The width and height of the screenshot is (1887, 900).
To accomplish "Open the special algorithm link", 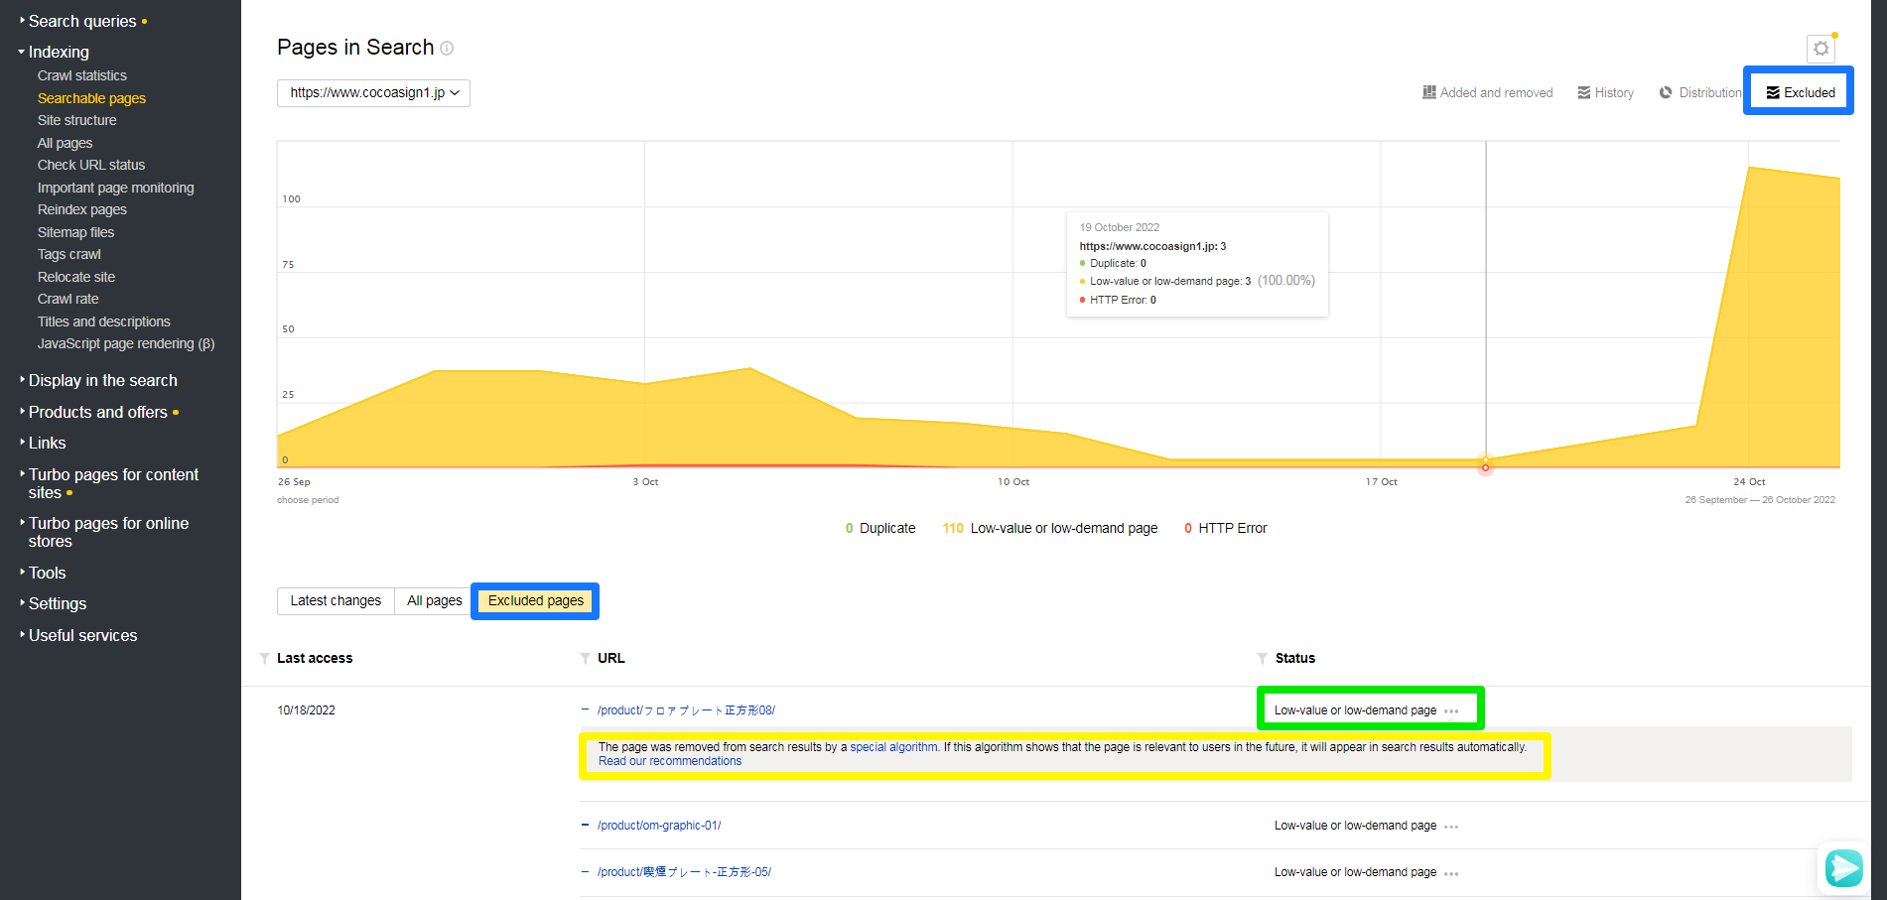I will click(x=892, y=746).
